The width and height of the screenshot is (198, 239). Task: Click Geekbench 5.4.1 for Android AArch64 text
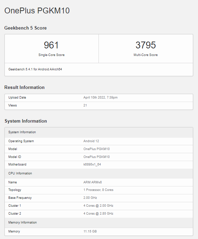pyautogui.click(x=35, y=69)
